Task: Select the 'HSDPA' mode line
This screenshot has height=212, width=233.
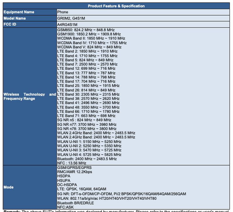Action: [64, 176]
